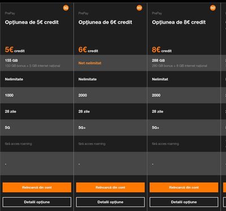Click the 5G+ badge on the 8€ card
This screenshot has height=211, width=226.
[x=213, y=8]
